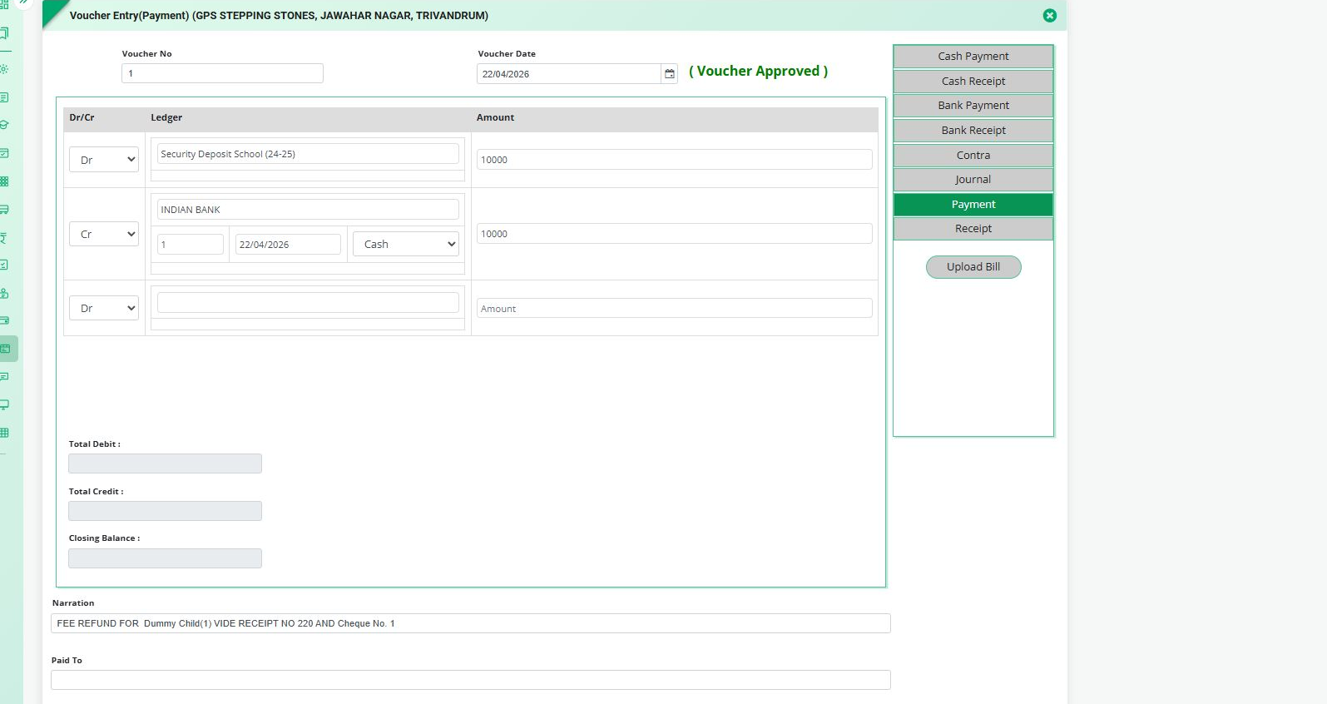
Task: Open Dr/Cr dropdown in empty third row
Action: tap(104, 308)
